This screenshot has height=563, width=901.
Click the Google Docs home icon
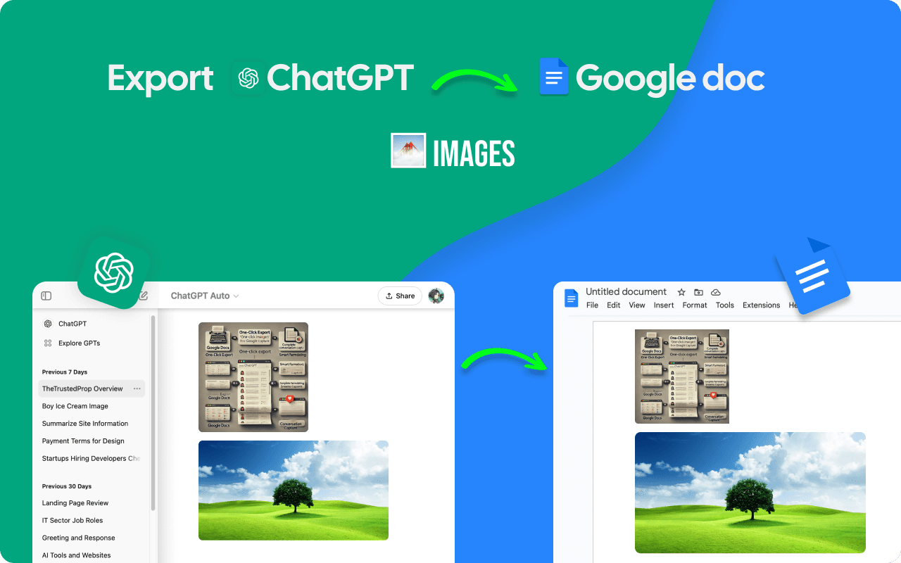(571, 298)
